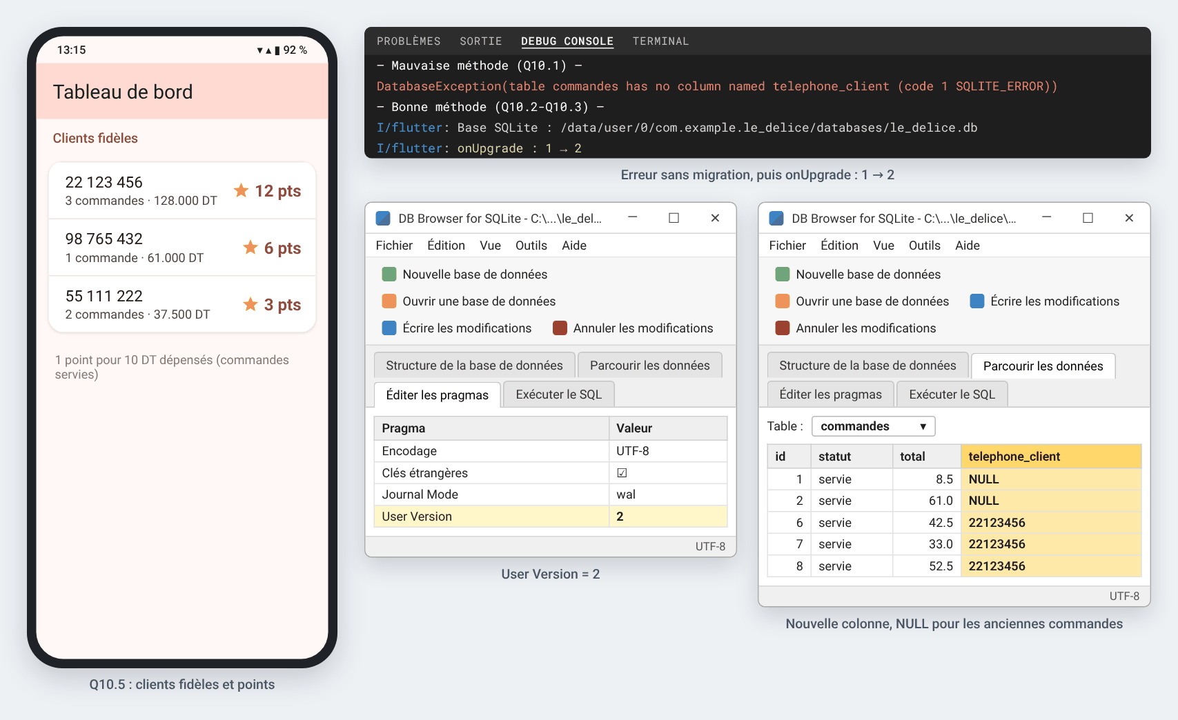This screenshot has height=720, width=1178.
Task: Open Fichier menu in the pragmas window
Action: [394, 246]
